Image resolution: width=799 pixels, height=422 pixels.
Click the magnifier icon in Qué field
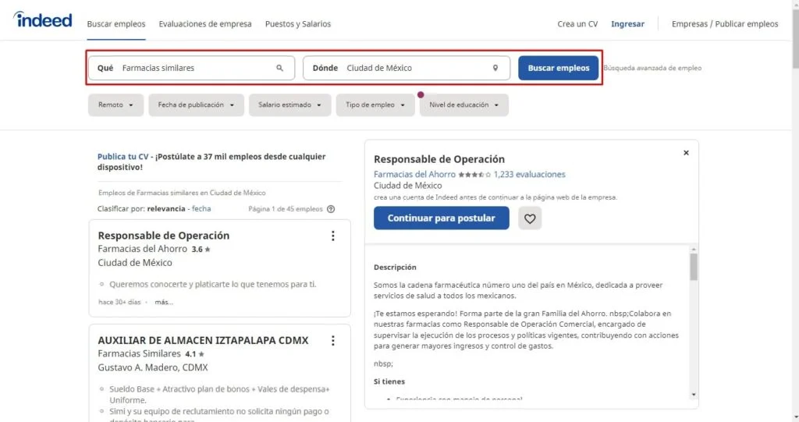coord(280,68)
